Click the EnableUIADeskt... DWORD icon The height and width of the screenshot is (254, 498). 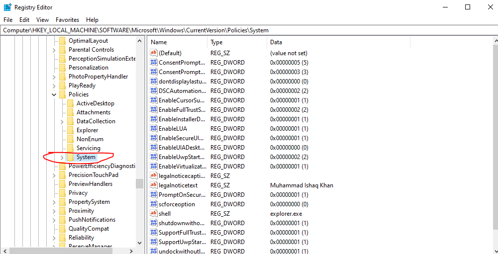tap(154, 147)
